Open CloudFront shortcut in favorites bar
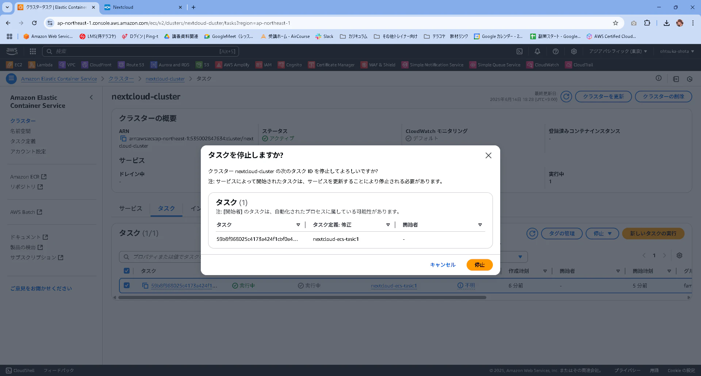This screenshot has height=376, width=701. coord(96,65)
